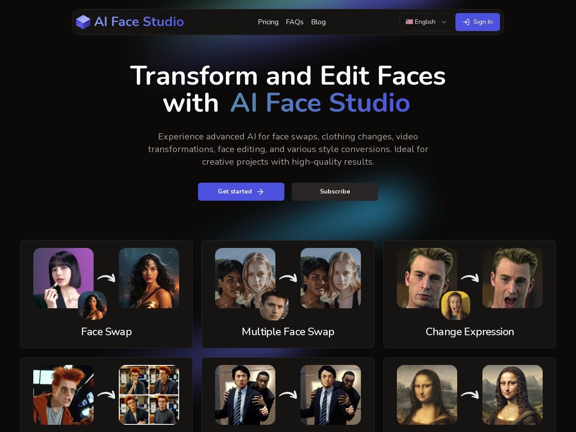
Task: Open the Blog link
Action: coord(318,22)
